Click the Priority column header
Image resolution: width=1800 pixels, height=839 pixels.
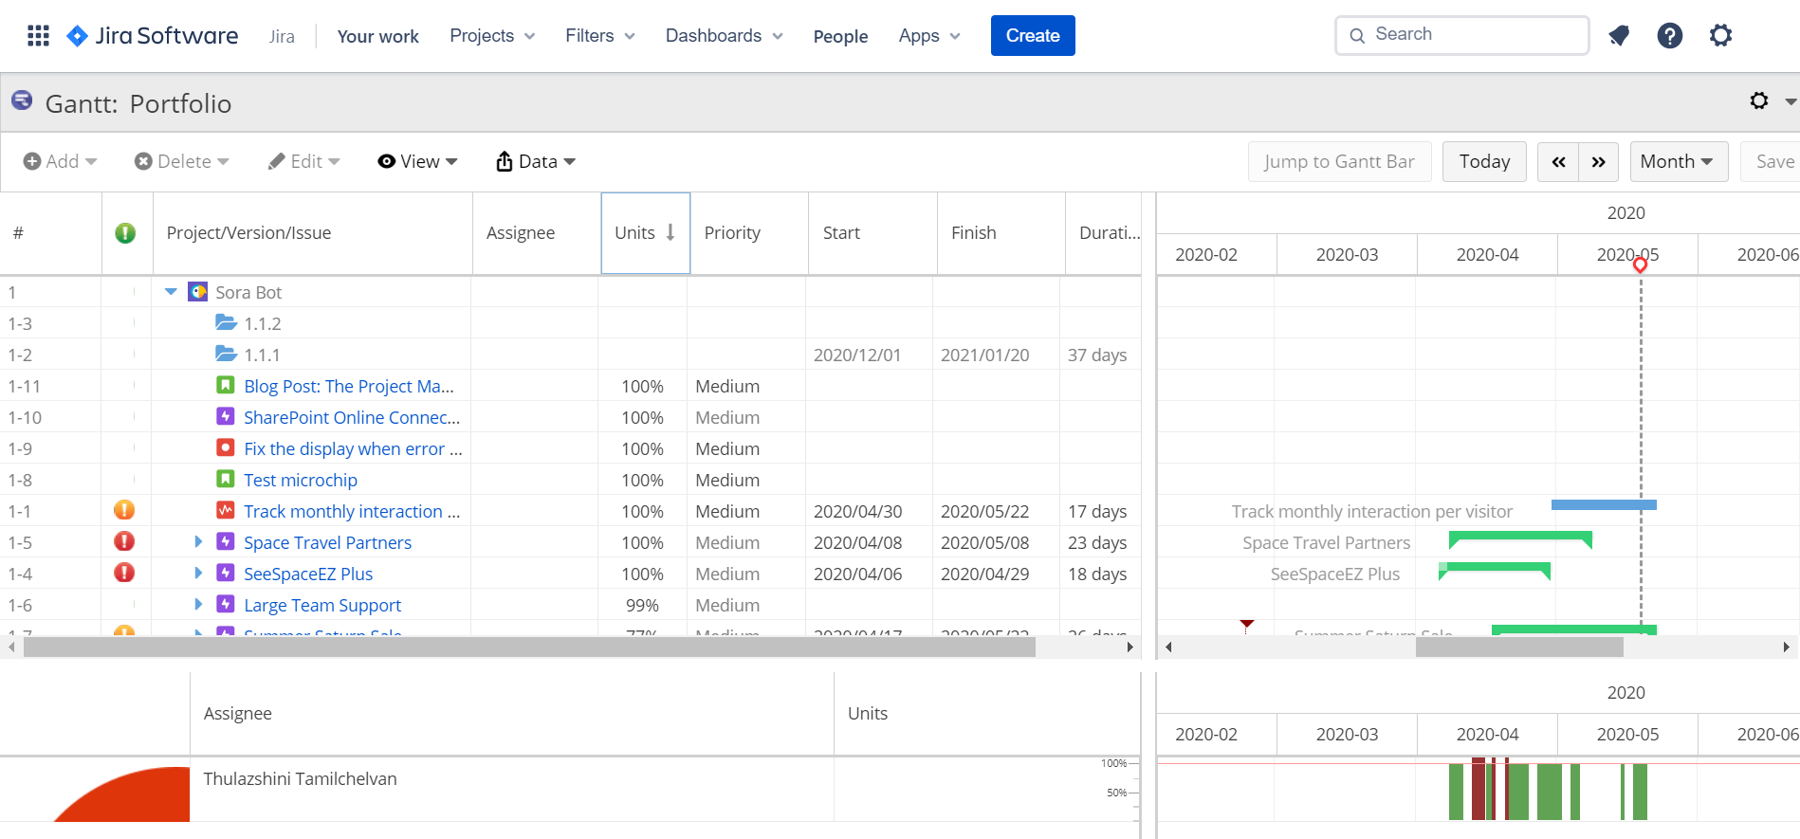point(749,233)
